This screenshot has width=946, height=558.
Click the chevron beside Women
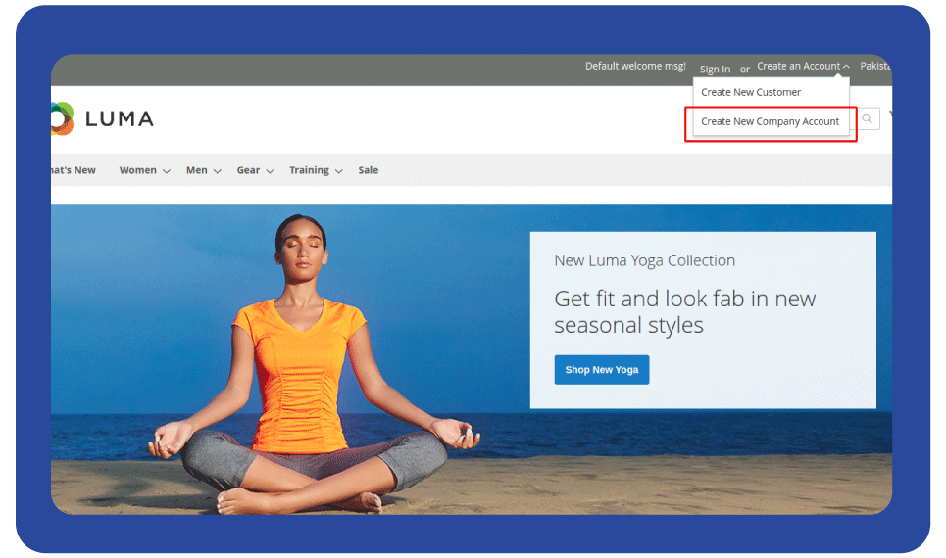(x=167, y=171)
